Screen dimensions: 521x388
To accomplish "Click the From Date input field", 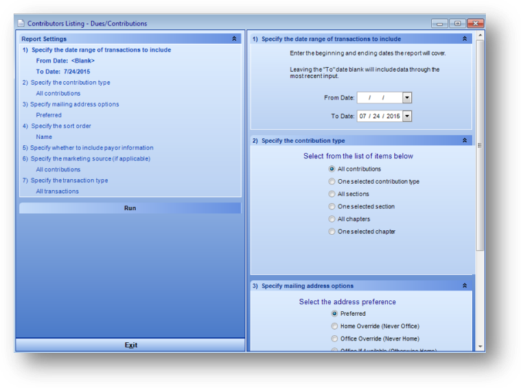I will click(379, 98).
